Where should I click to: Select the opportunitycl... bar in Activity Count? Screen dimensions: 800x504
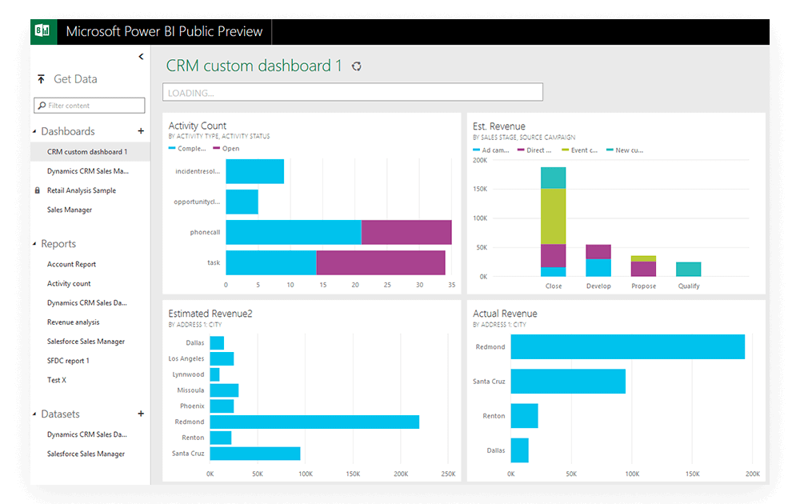pos(242,202)
